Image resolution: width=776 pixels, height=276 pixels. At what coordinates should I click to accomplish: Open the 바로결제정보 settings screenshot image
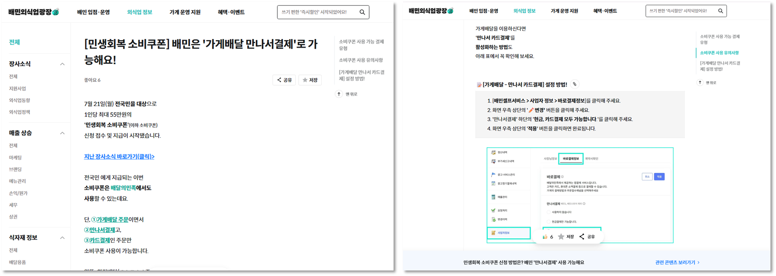(x=580, y=195)
